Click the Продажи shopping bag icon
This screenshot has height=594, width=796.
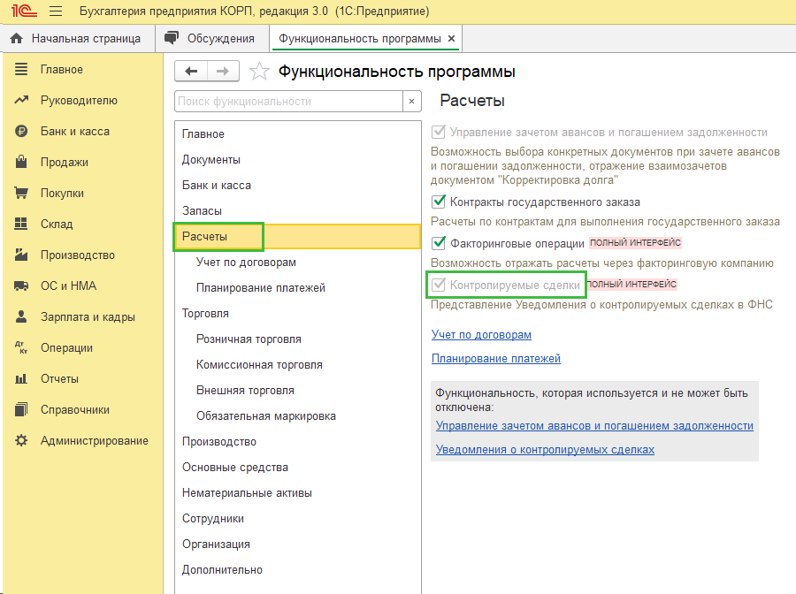click(x=21, y=162)
